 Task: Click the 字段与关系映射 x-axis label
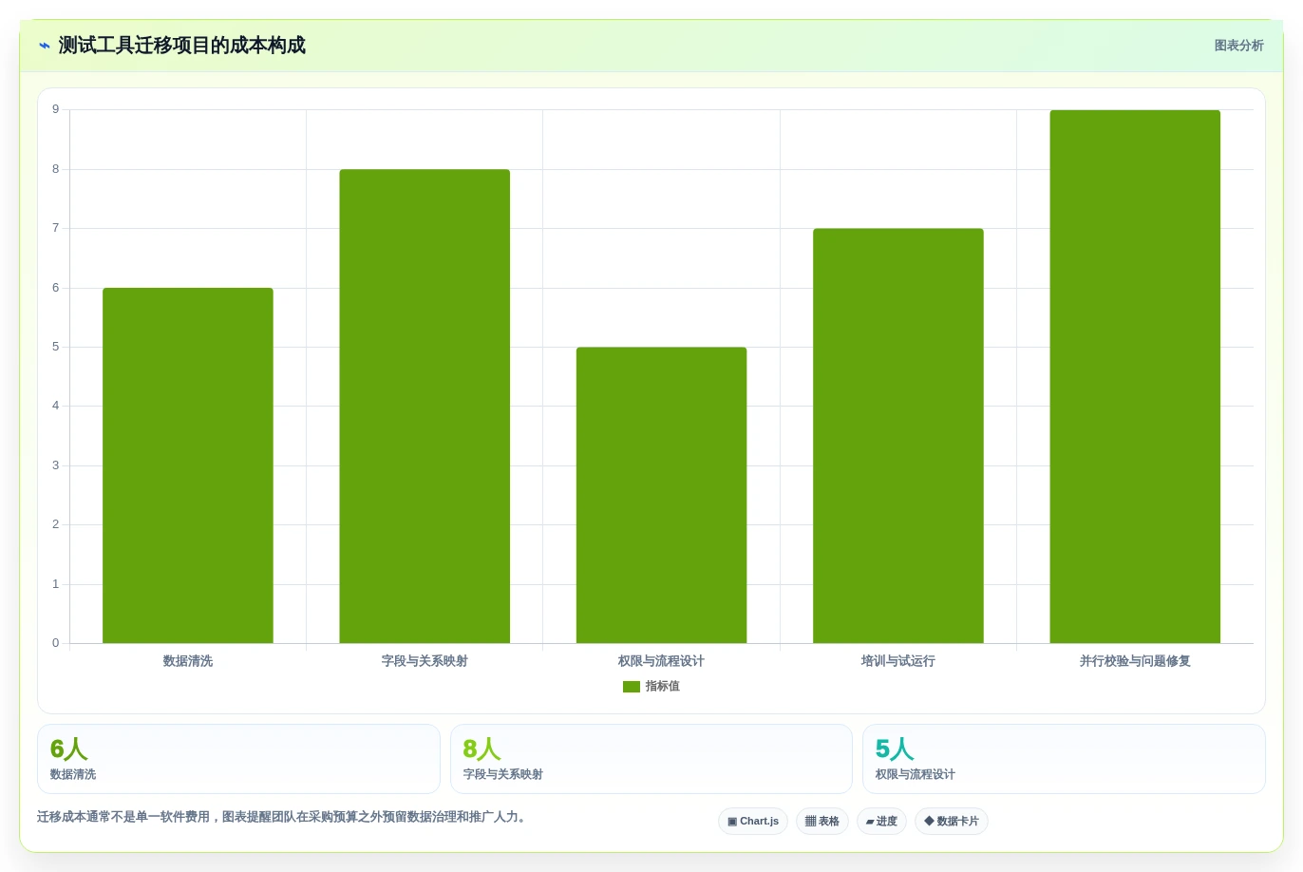(425, 661)
